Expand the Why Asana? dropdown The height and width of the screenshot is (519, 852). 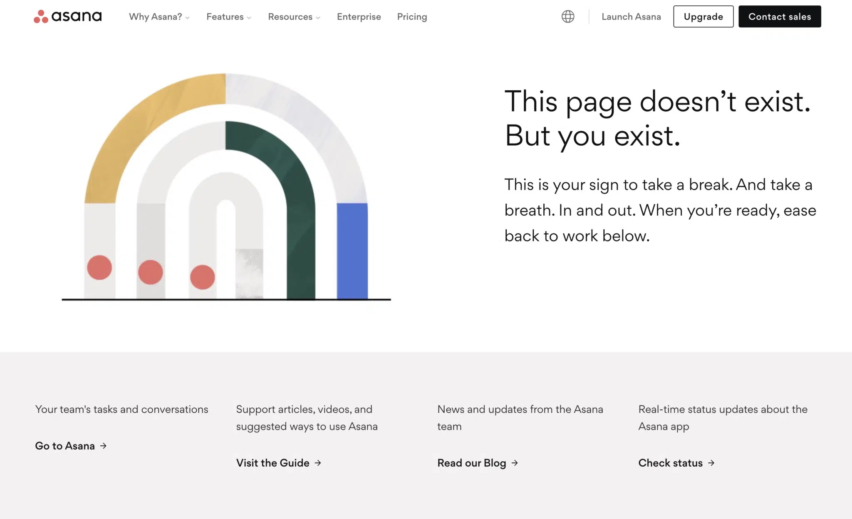pyautogui.click(x=159, y=17)
